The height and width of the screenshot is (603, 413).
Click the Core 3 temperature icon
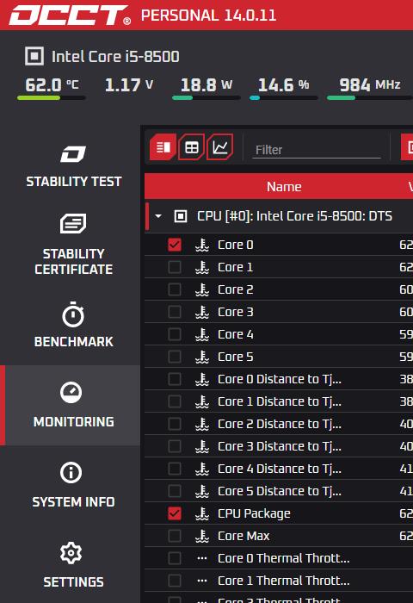pyautogui.click(x=202, y=312)
